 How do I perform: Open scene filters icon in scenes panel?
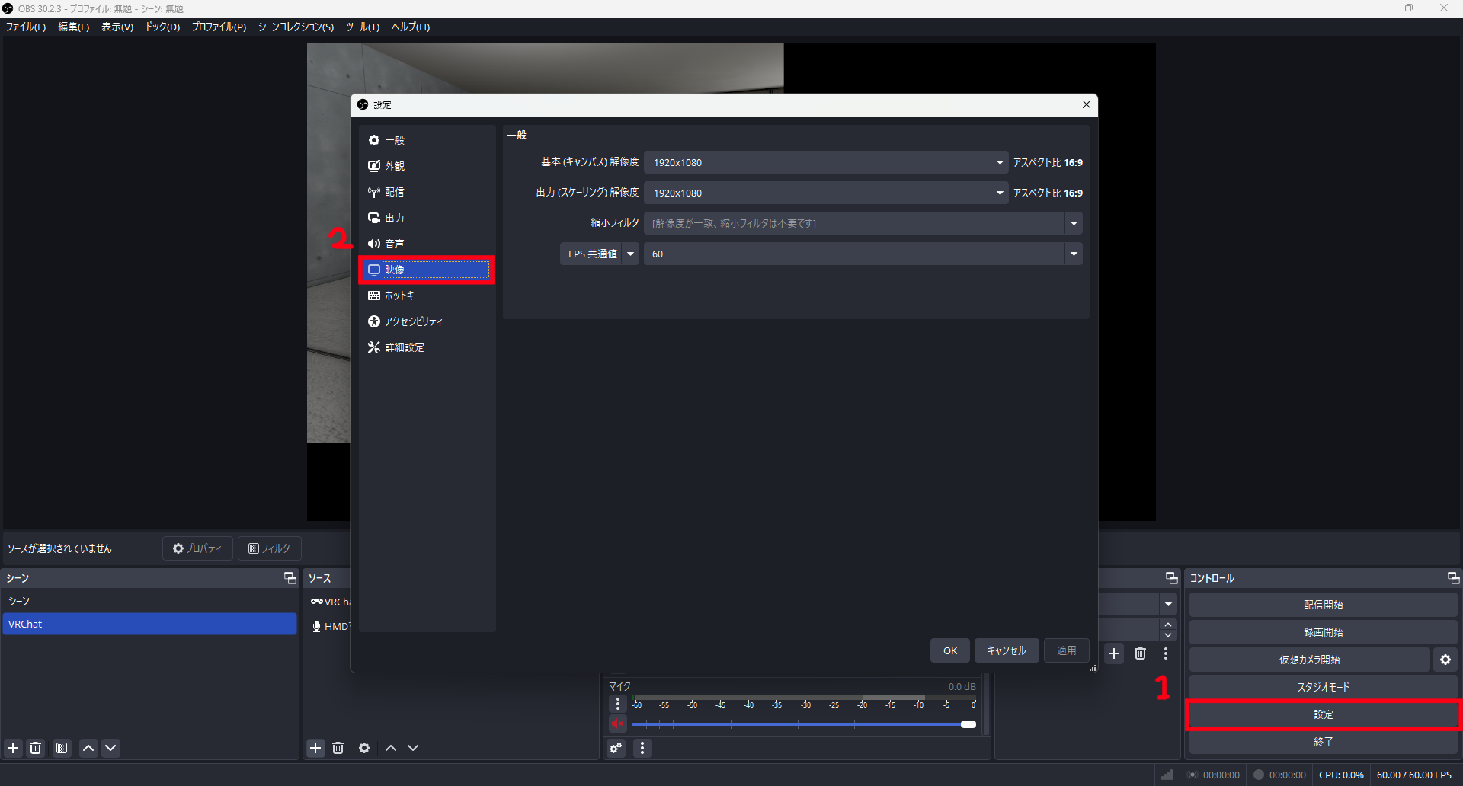pyautogui.click(x=62, y=748)
